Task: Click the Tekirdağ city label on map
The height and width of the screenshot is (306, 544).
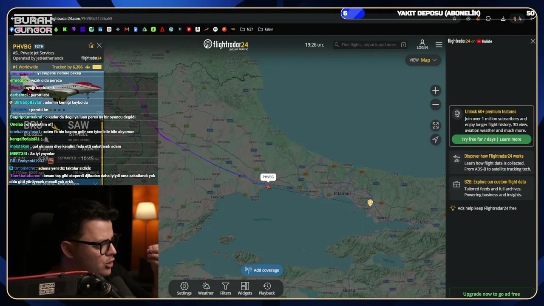Action: [x=217, y=197]
